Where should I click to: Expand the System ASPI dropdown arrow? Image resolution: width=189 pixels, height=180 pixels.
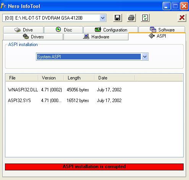pos(145,57)
